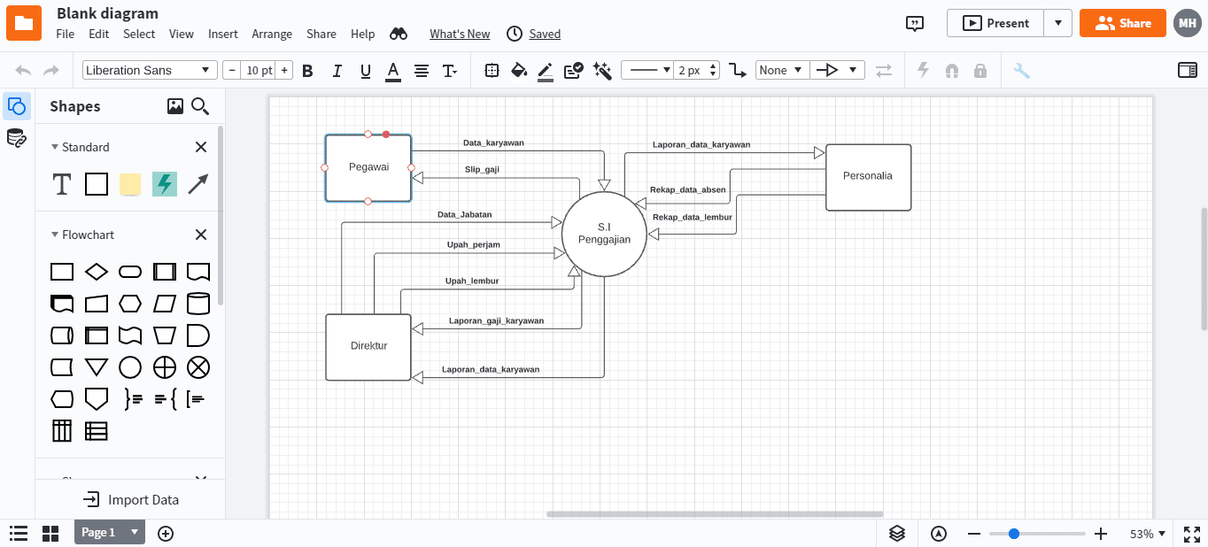Image resolution: width=1208 pixels, height=547 pixels.
Task: Expand the zoom percentage dropdown
Action: [1145, 533]
